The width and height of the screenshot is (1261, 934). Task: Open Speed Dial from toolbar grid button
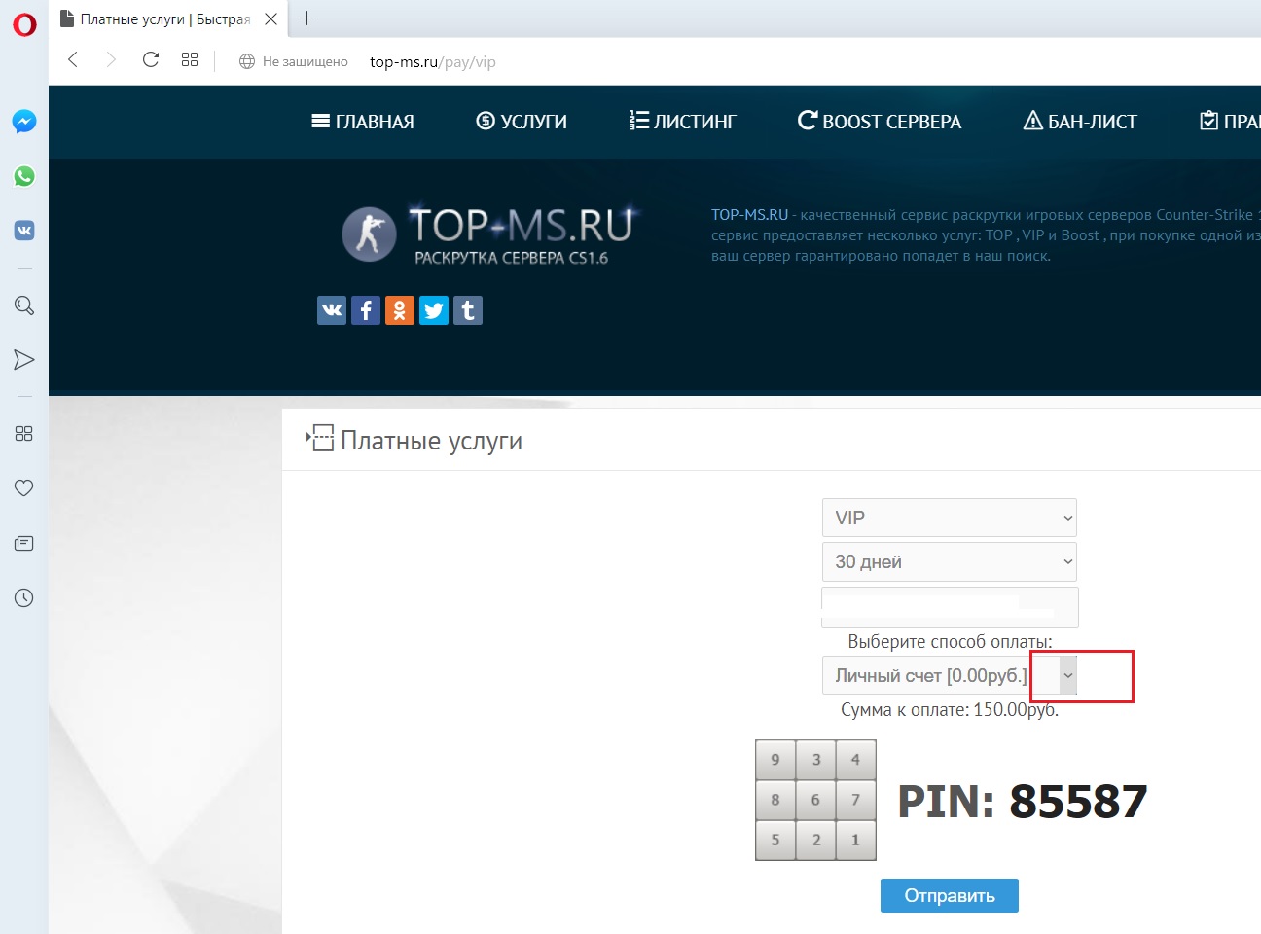point(190,60)
